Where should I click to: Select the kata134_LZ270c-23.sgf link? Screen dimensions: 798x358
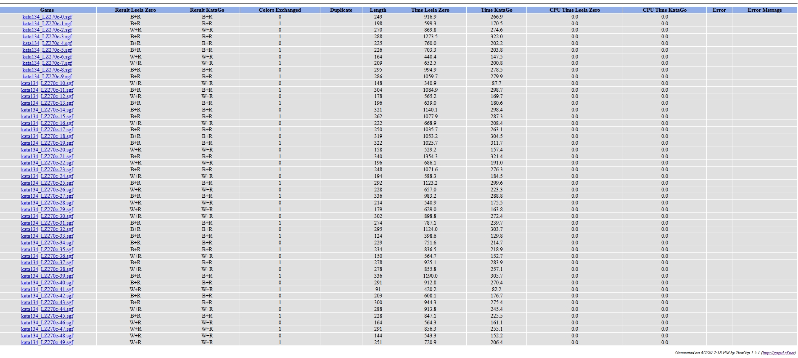[47, 170]
